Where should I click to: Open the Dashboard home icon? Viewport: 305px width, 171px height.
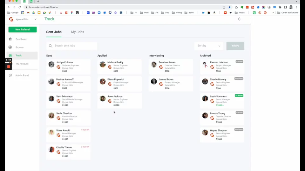(10, 39)
